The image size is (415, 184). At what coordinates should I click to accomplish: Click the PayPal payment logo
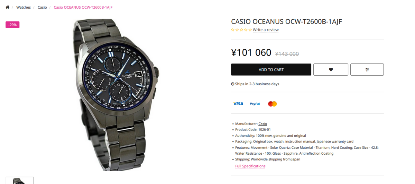(255, 104)
